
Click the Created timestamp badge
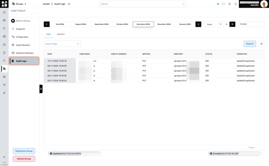pyautogui.click(x=235, y=154)
